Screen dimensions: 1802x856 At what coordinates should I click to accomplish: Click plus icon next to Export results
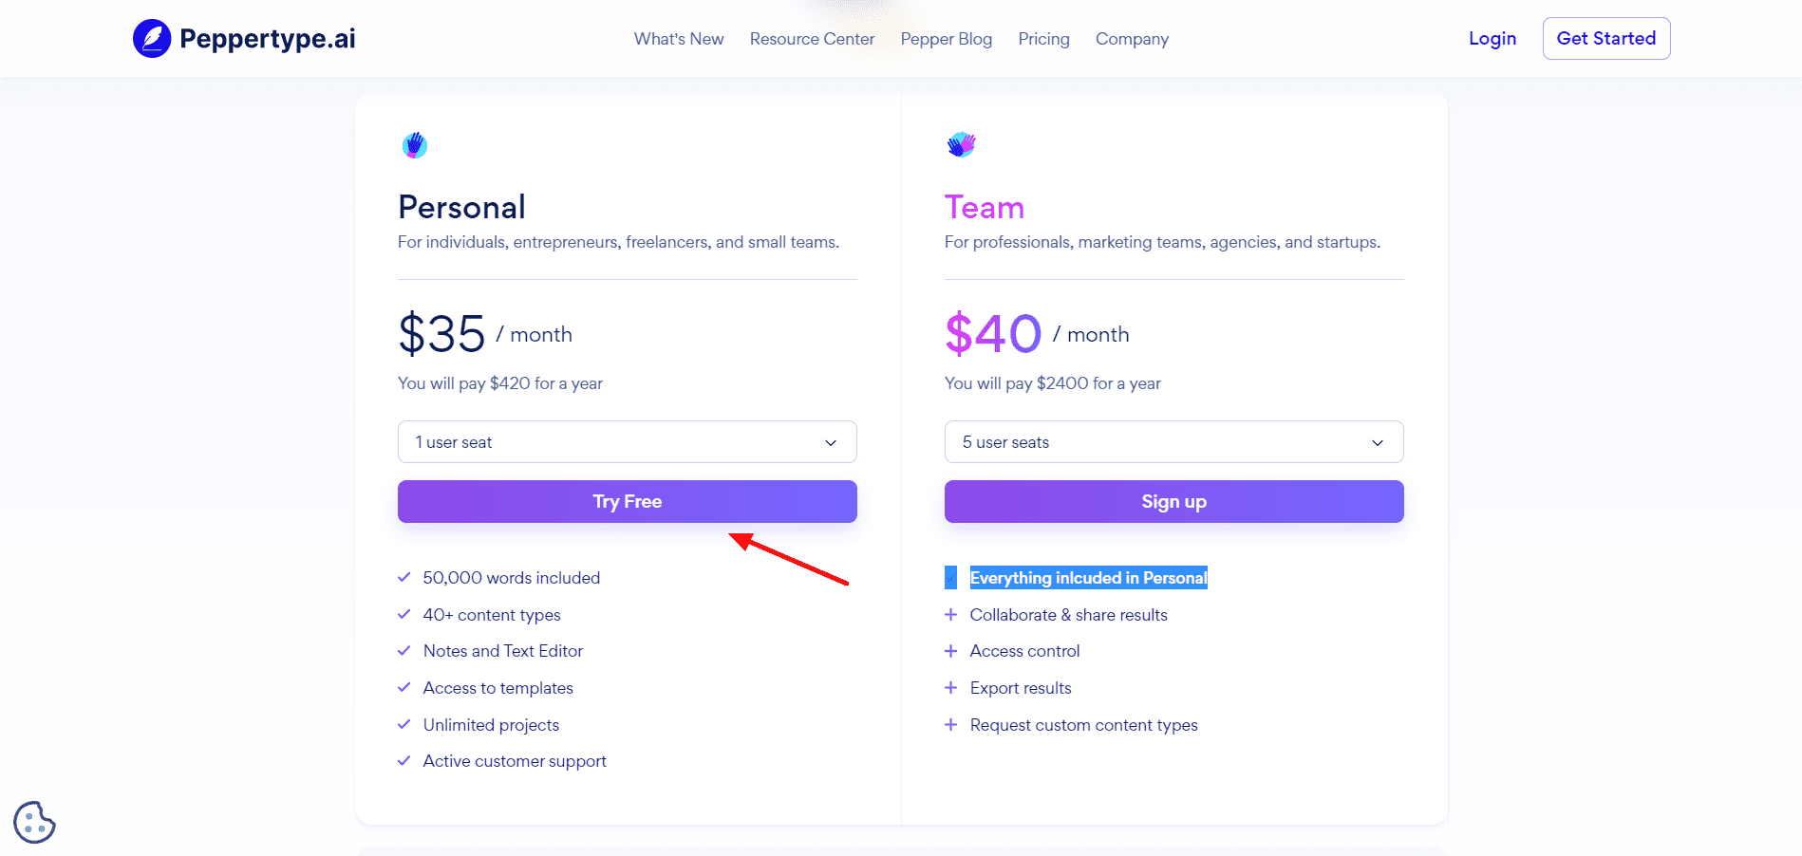tap(950, 688)
